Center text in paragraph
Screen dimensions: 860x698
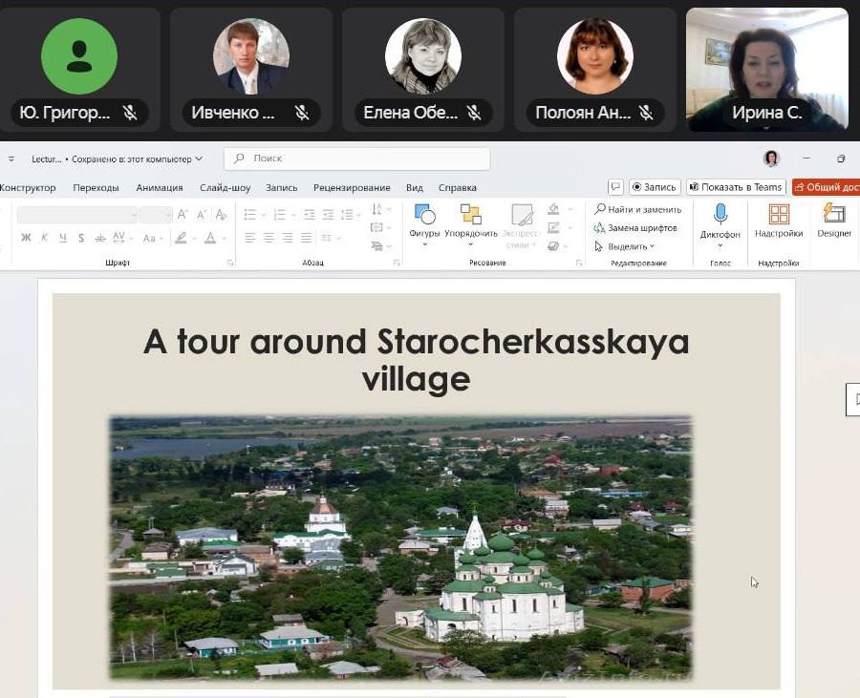(269, 238)
